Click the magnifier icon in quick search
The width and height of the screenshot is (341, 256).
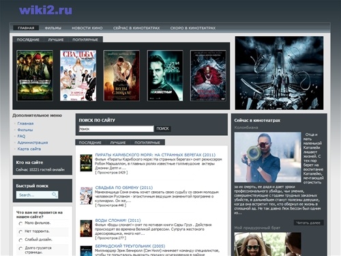click(55, 195)
